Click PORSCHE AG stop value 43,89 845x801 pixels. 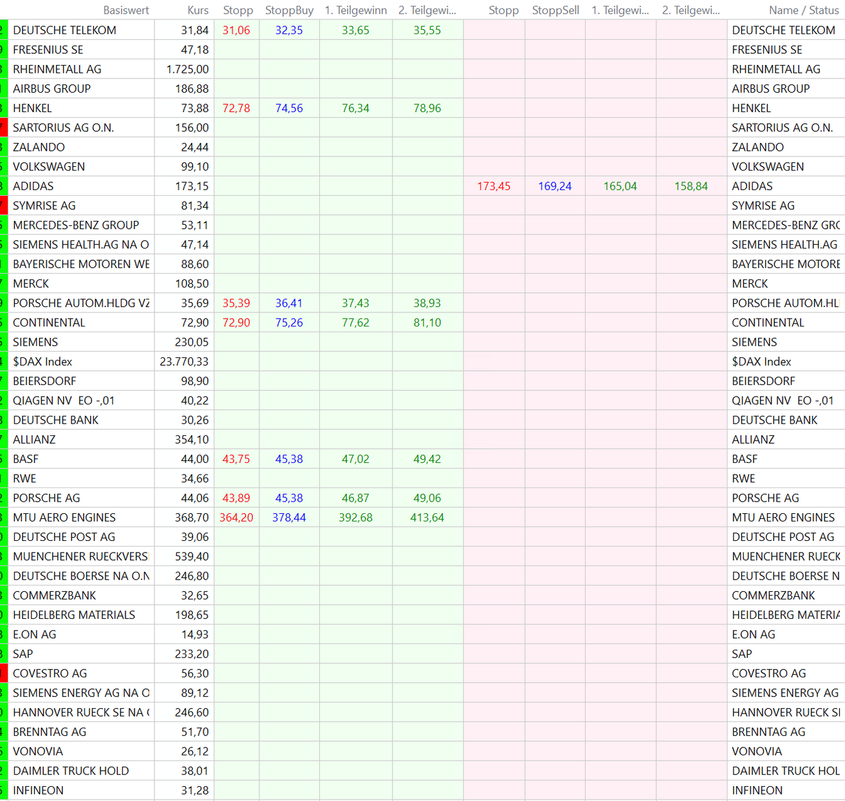click(236, 498)
